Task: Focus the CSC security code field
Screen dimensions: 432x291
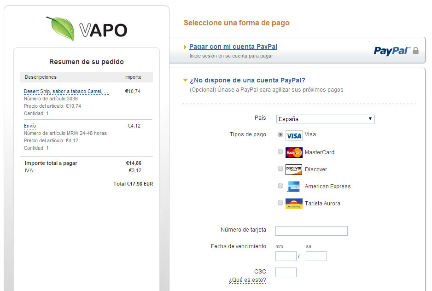Action: pos(286,272)
